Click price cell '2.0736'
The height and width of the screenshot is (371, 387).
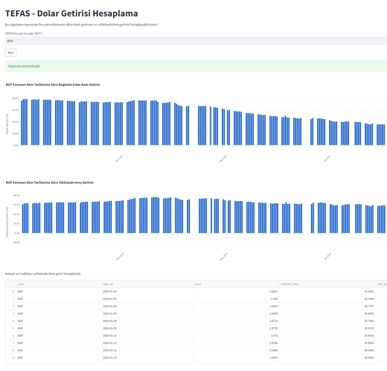(236, 328)
